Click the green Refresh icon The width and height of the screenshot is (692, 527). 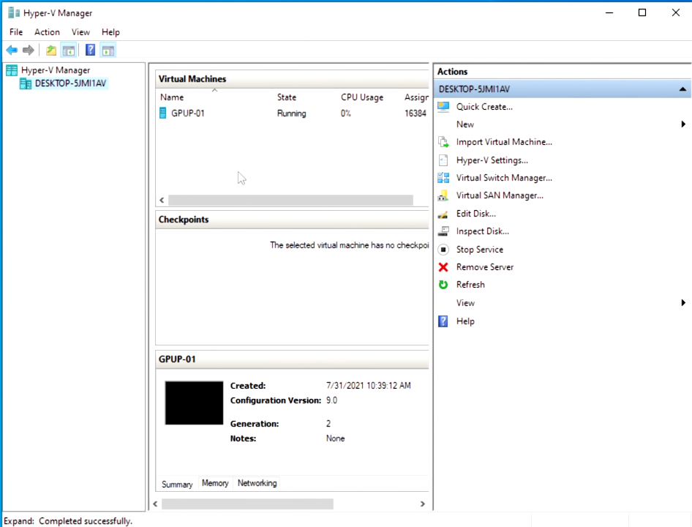click(443, 285)
